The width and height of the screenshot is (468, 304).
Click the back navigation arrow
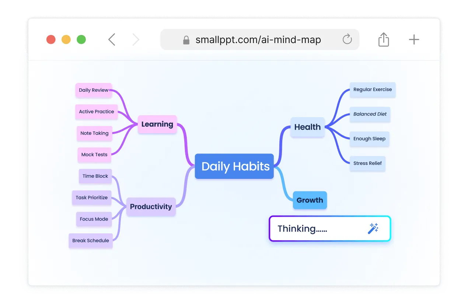[x=112, y=39]
